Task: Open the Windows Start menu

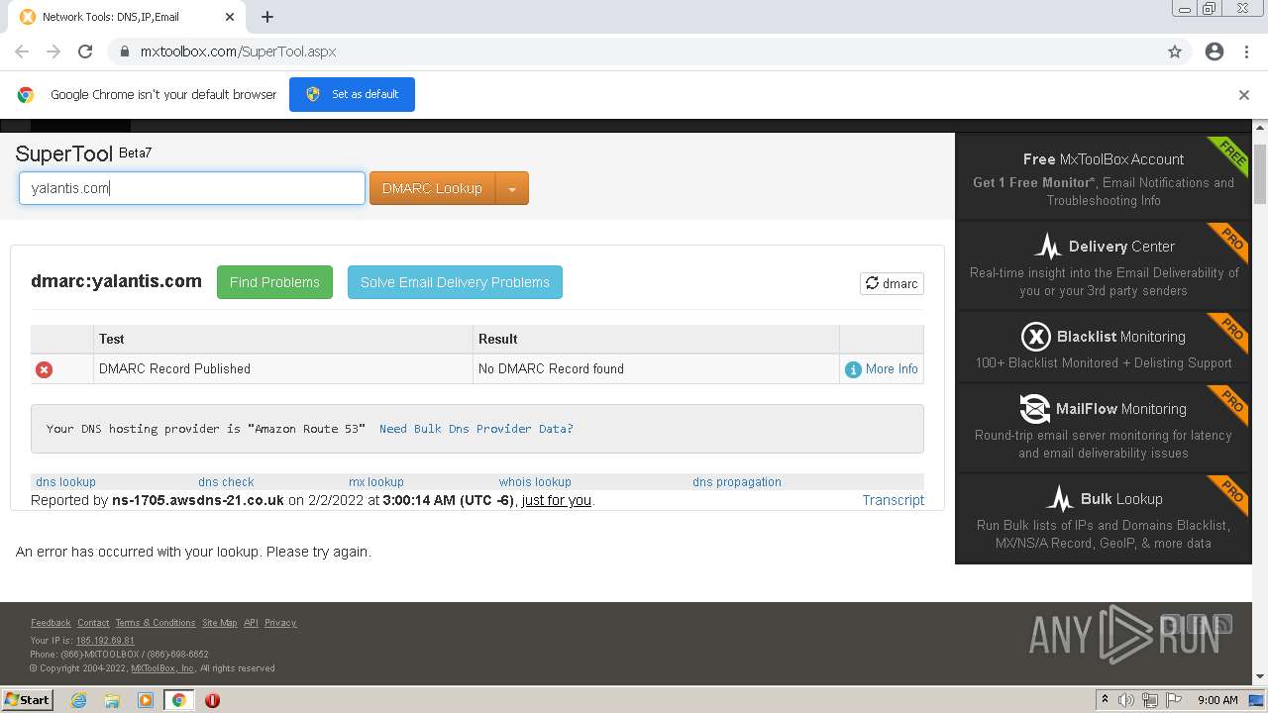Action: tap(27, 699)
